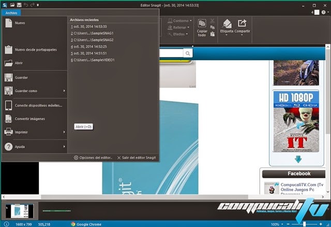Open the Contorno dropdown
This screenshot has height=227, width=331.
coord(179,21)
